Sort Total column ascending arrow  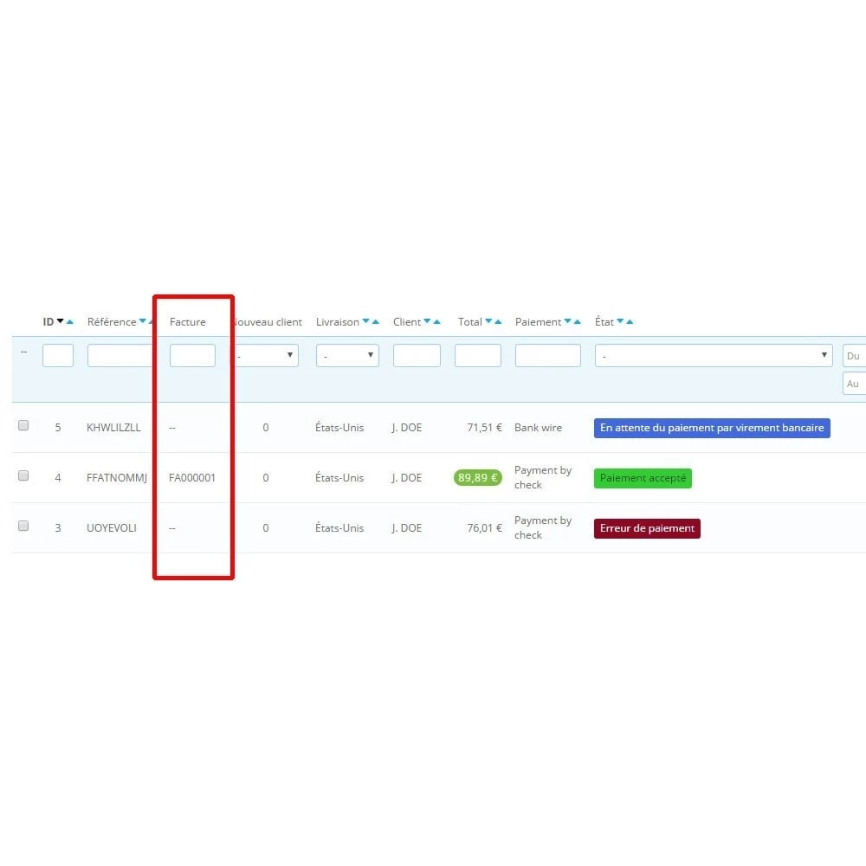(x=498, y=321)
